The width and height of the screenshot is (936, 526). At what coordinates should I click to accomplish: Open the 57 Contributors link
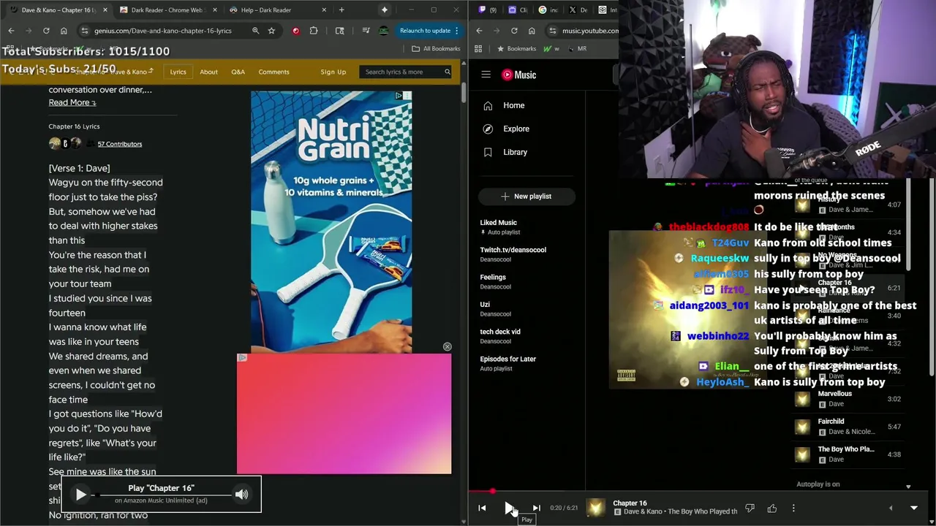pos(120,144)
